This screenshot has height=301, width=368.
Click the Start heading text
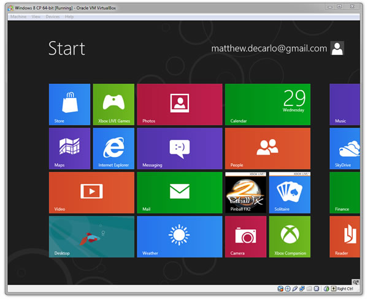[x=67, y=48]
